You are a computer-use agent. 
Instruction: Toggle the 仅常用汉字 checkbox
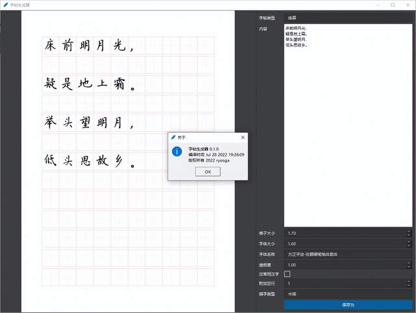(287, 274)
